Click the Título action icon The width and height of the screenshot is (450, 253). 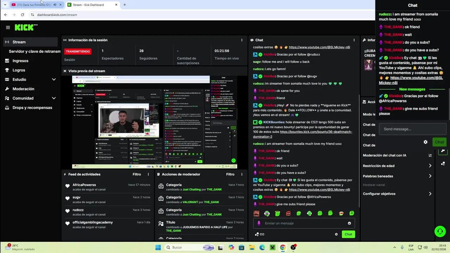(x=161, y=223)
